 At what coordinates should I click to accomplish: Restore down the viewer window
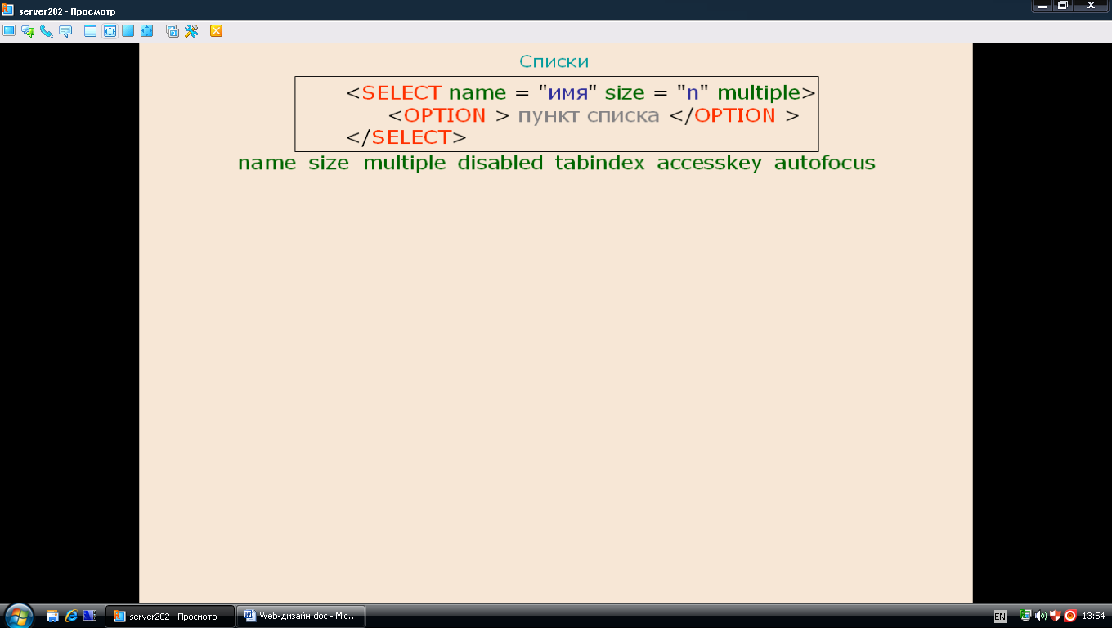pyautogui.click(x=1063, y=6)
